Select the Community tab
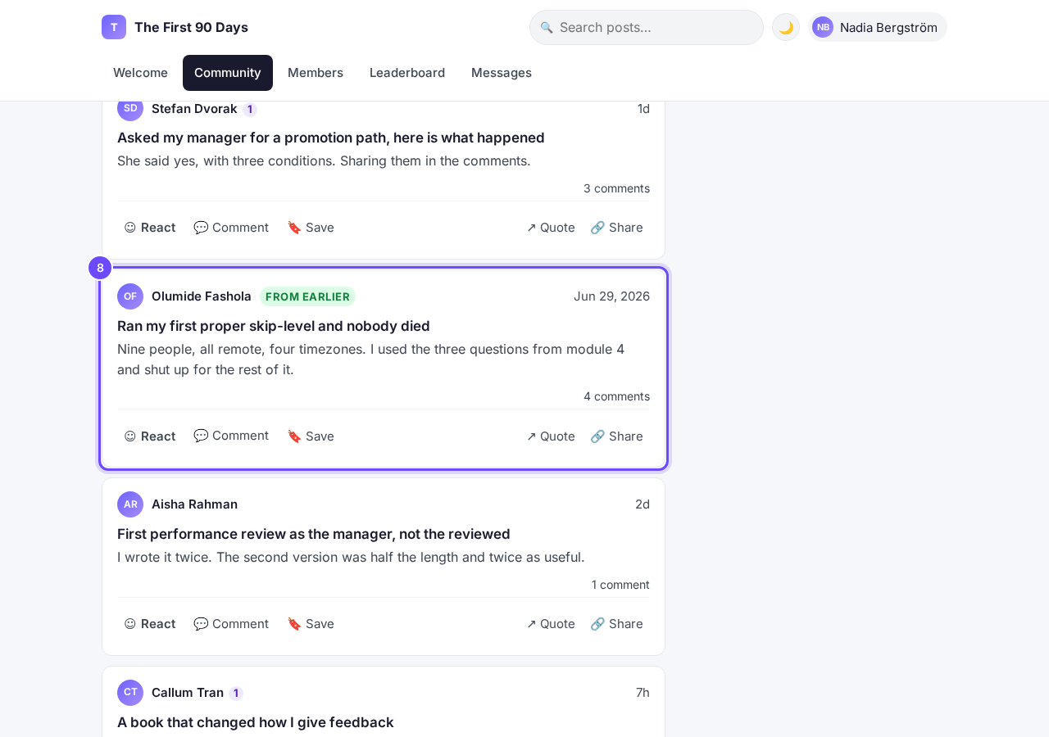Image resolution: width=1049 pixels, height=737 pixels. tap(228, 73)
